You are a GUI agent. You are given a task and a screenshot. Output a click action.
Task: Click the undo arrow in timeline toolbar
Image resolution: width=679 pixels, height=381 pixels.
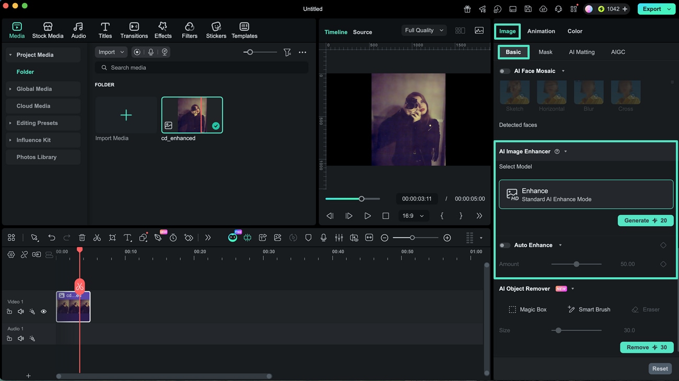coord(52,238)
